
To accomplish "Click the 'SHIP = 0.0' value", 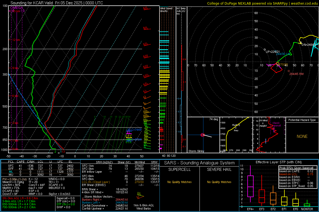I will [63, 207].
